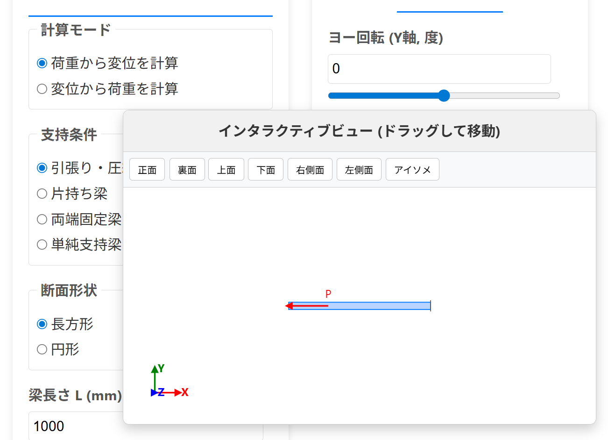Viewport: 608px width, 440px height.
Task: Switch to 左側面 left side view
Action: [x=359, y=170]
